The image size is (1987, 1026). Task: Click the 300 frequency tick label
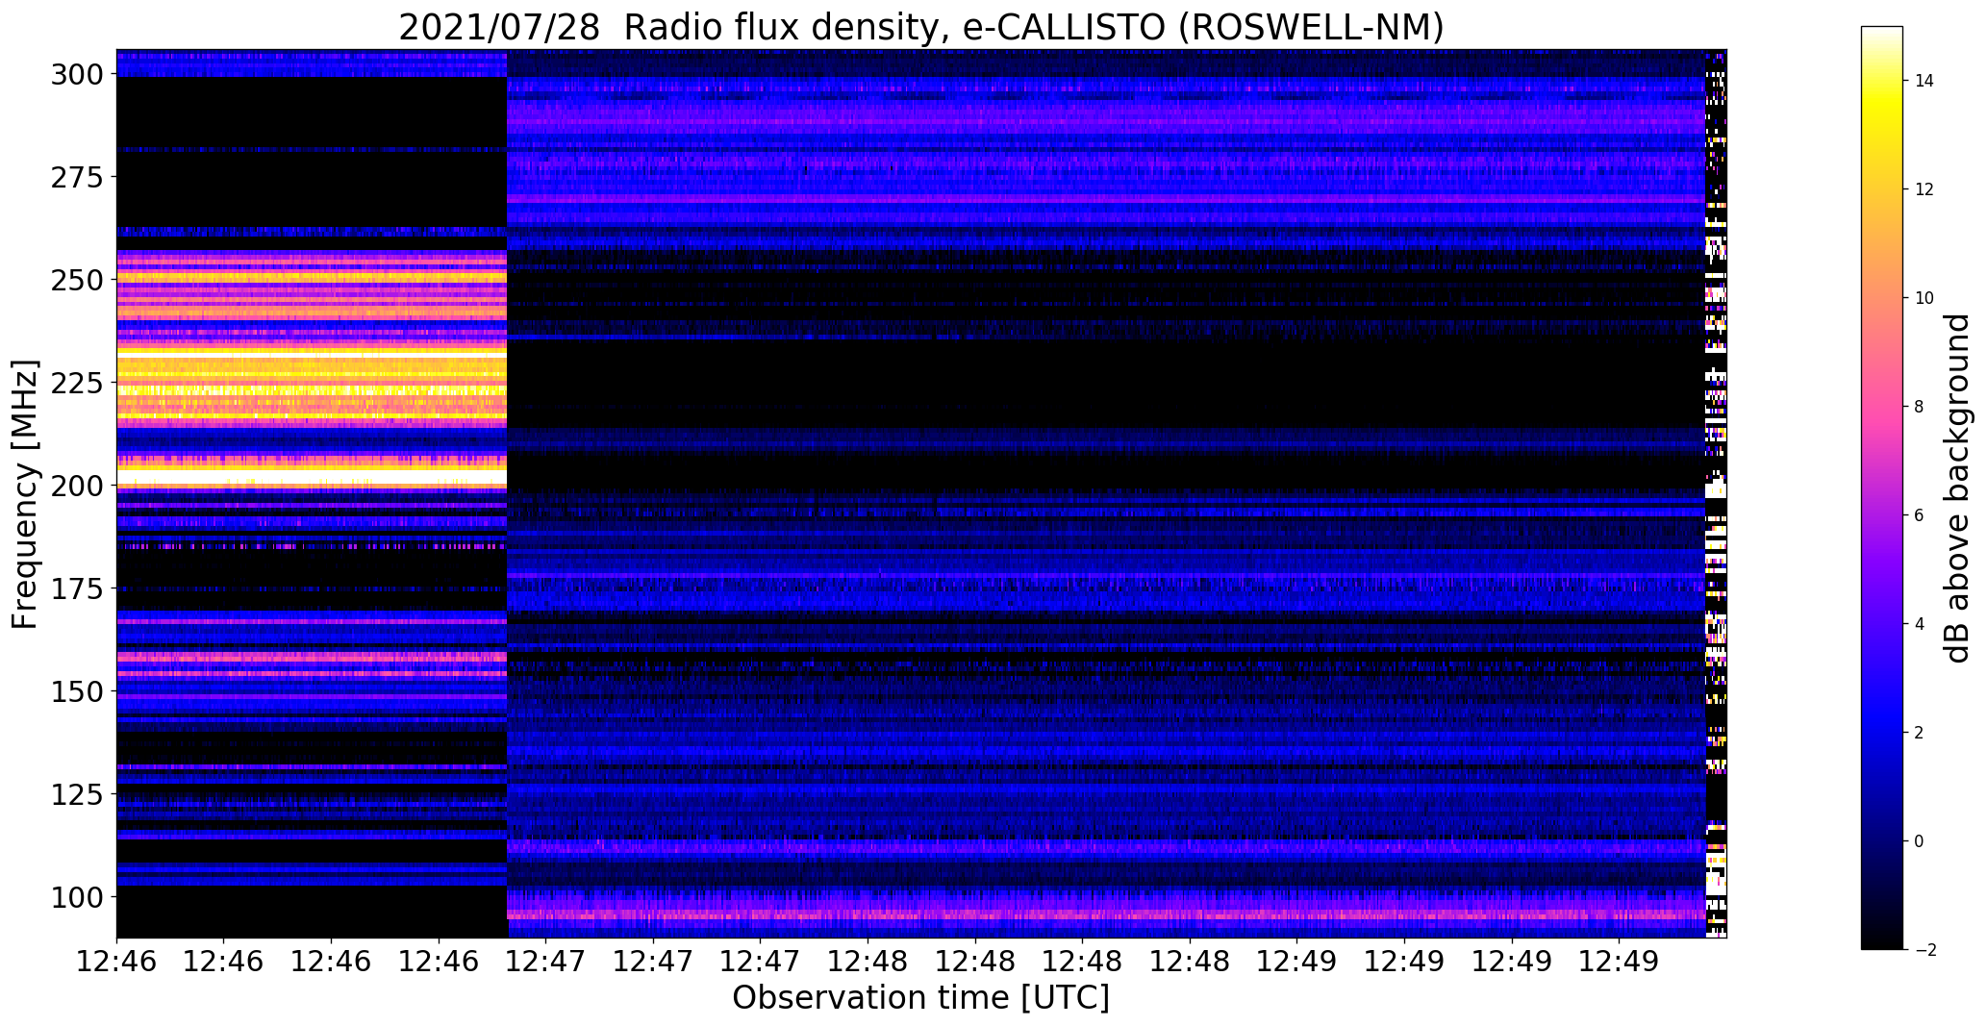click(78, 74)
